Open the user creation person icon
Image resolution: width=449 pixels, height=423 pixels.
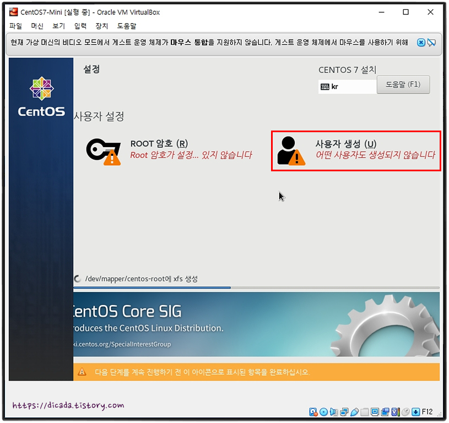pos(291,151)
